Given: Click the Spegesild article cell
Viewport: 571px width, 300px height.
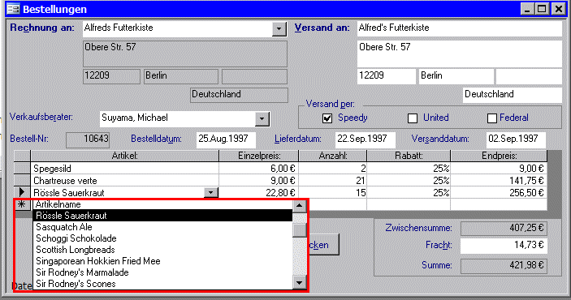Looking at the screenshot, I should pos(125,169).
